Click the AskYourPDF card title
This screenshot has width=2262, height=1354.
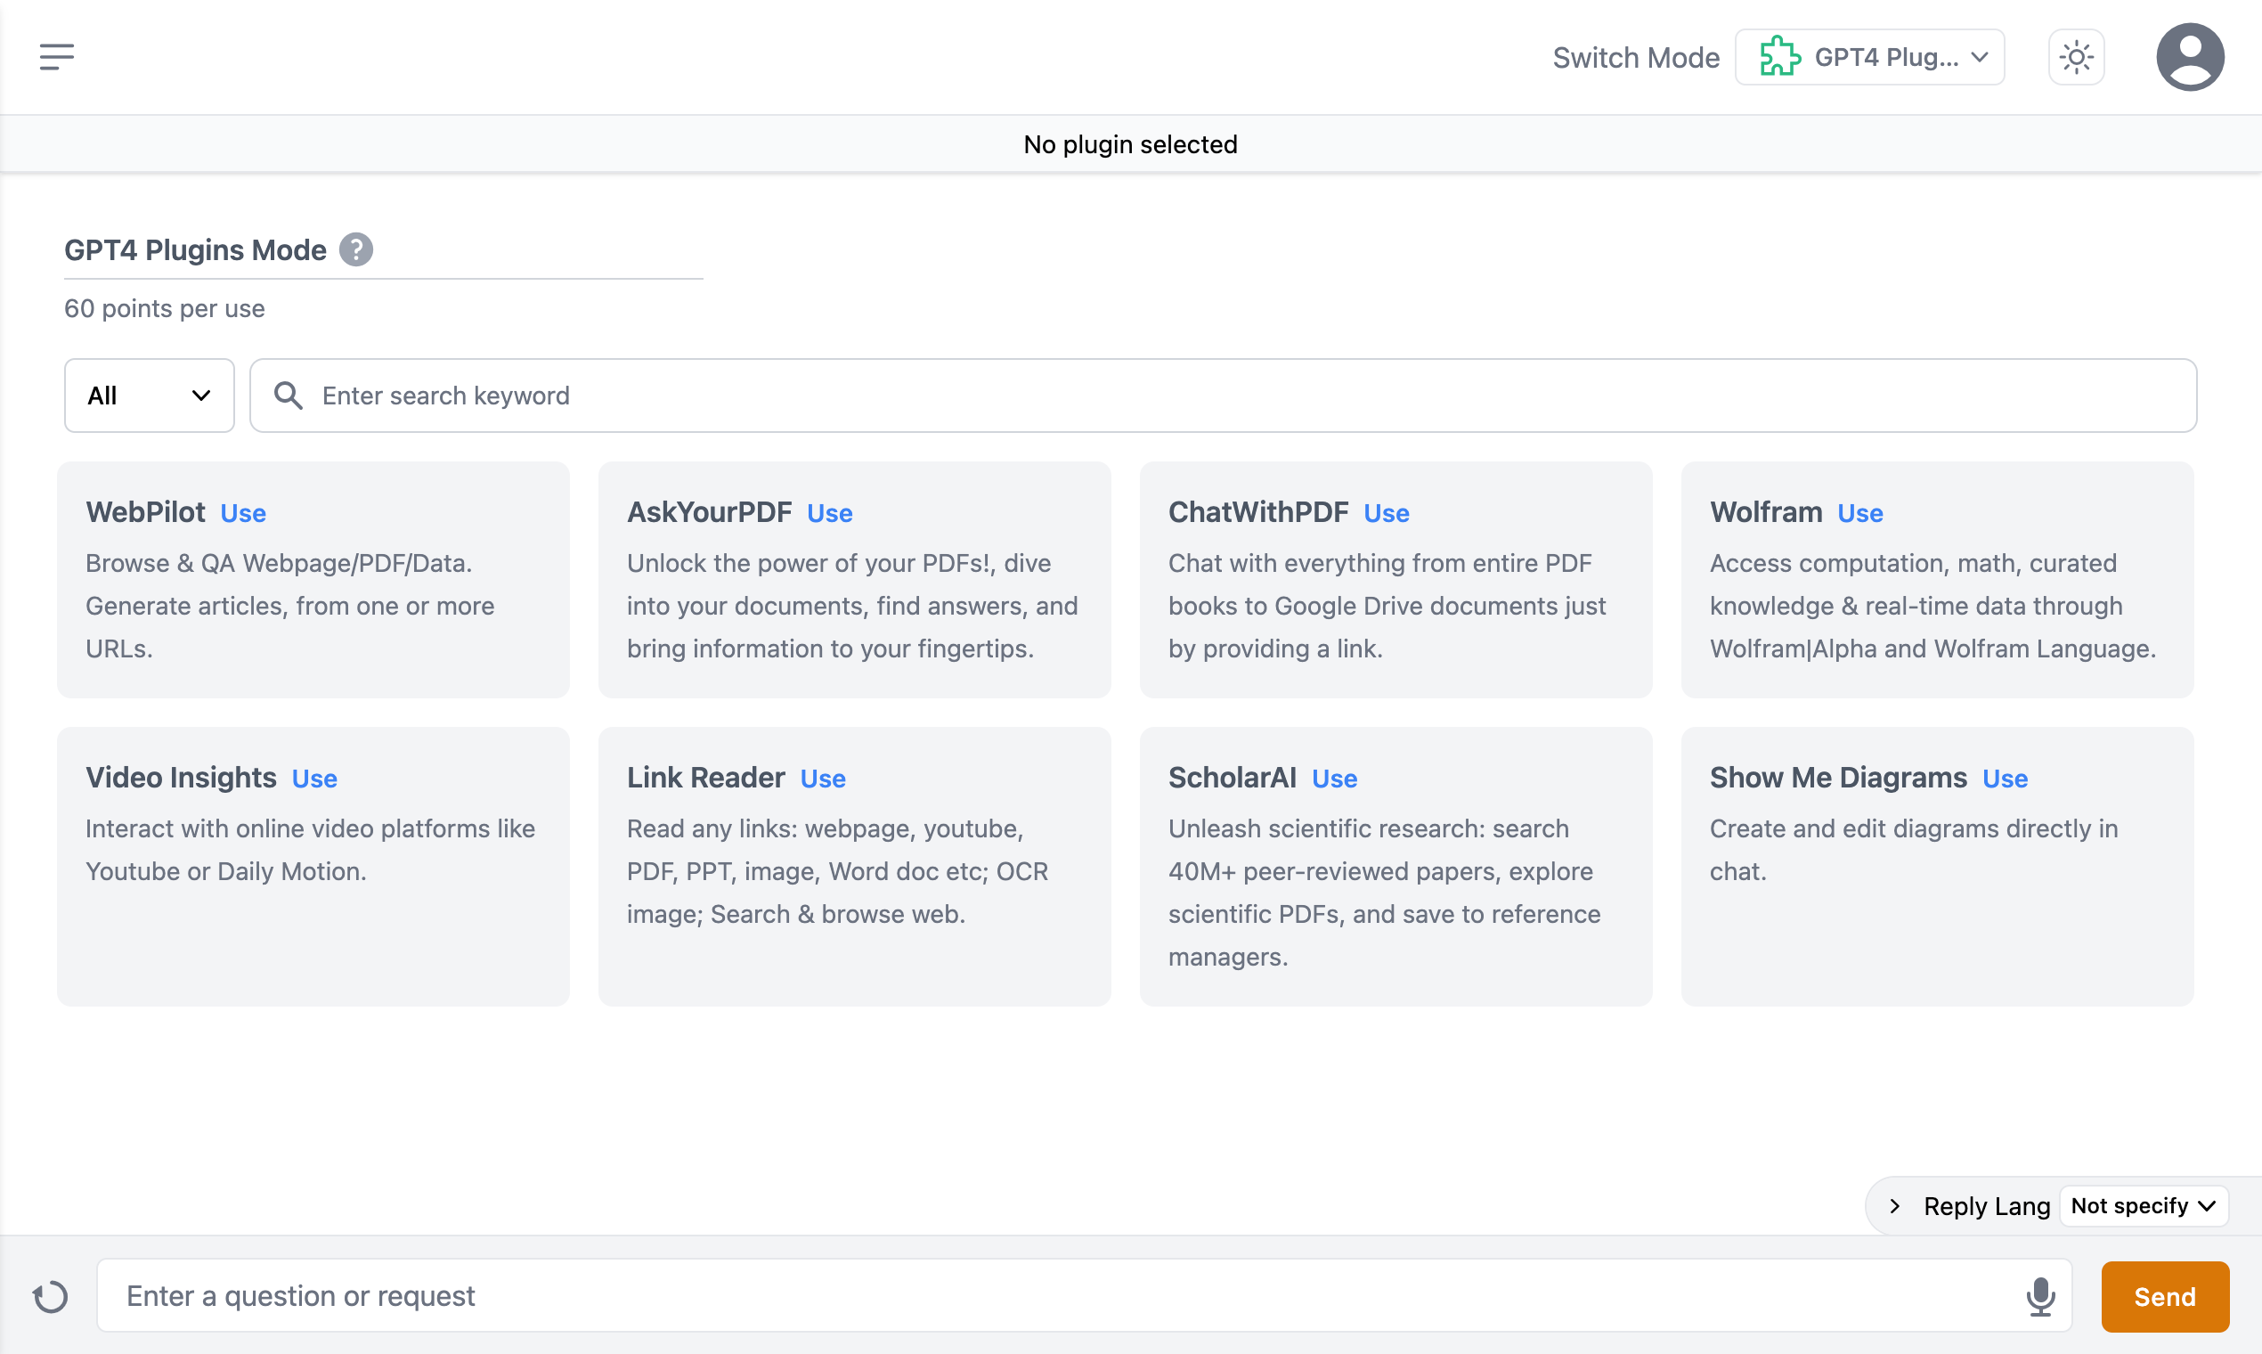coord(709,512)
